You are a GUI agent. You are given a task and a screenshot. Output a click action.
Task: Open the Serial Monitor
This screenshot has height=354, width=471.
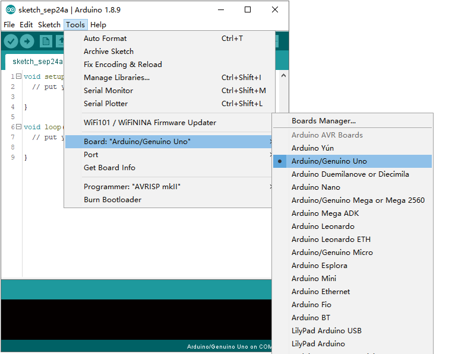[169, 91]
